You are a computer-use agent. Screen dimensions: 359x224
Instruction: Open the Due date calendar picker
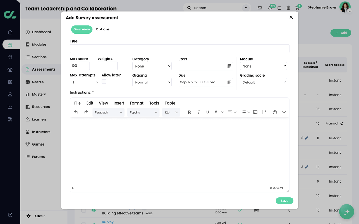click(229, 82)
